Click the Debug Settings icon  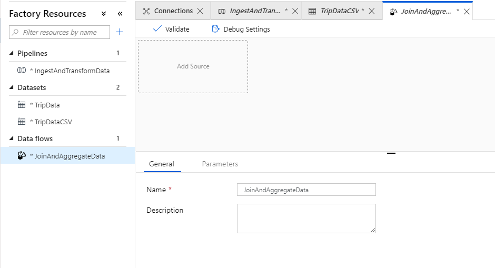(215, 29)
